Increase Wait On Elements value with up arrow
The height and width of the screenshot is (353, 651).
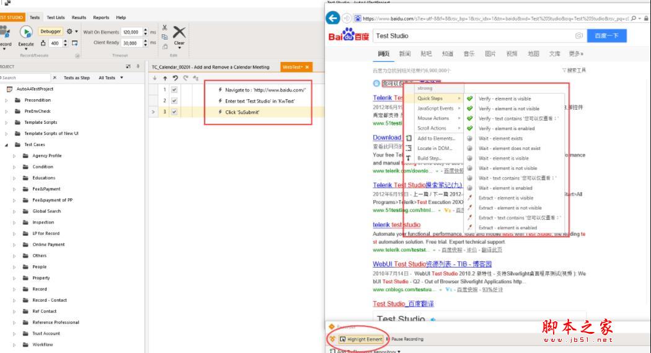pyautogui.click(x=145, y=30)
